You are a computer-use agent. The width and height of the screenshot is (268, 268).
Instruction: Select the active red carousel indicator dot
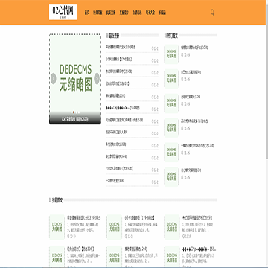tap(74, 112)
